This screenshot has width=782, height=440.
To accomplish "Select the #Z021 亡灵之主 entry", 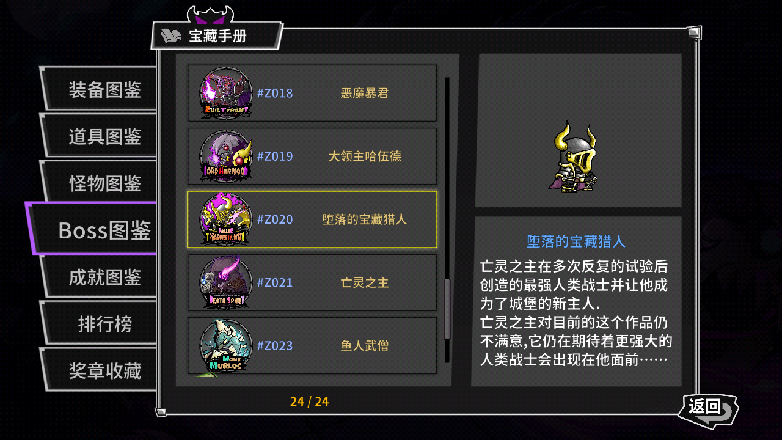I will (312, 282).
